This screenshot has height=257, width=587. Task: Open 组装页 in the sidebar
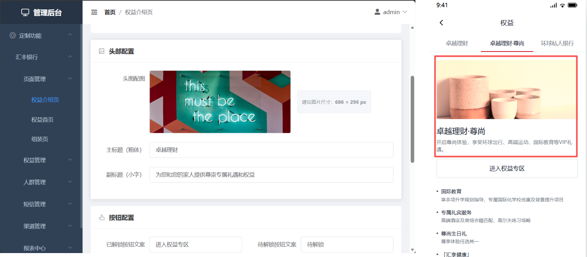click(x=40, y=139)
